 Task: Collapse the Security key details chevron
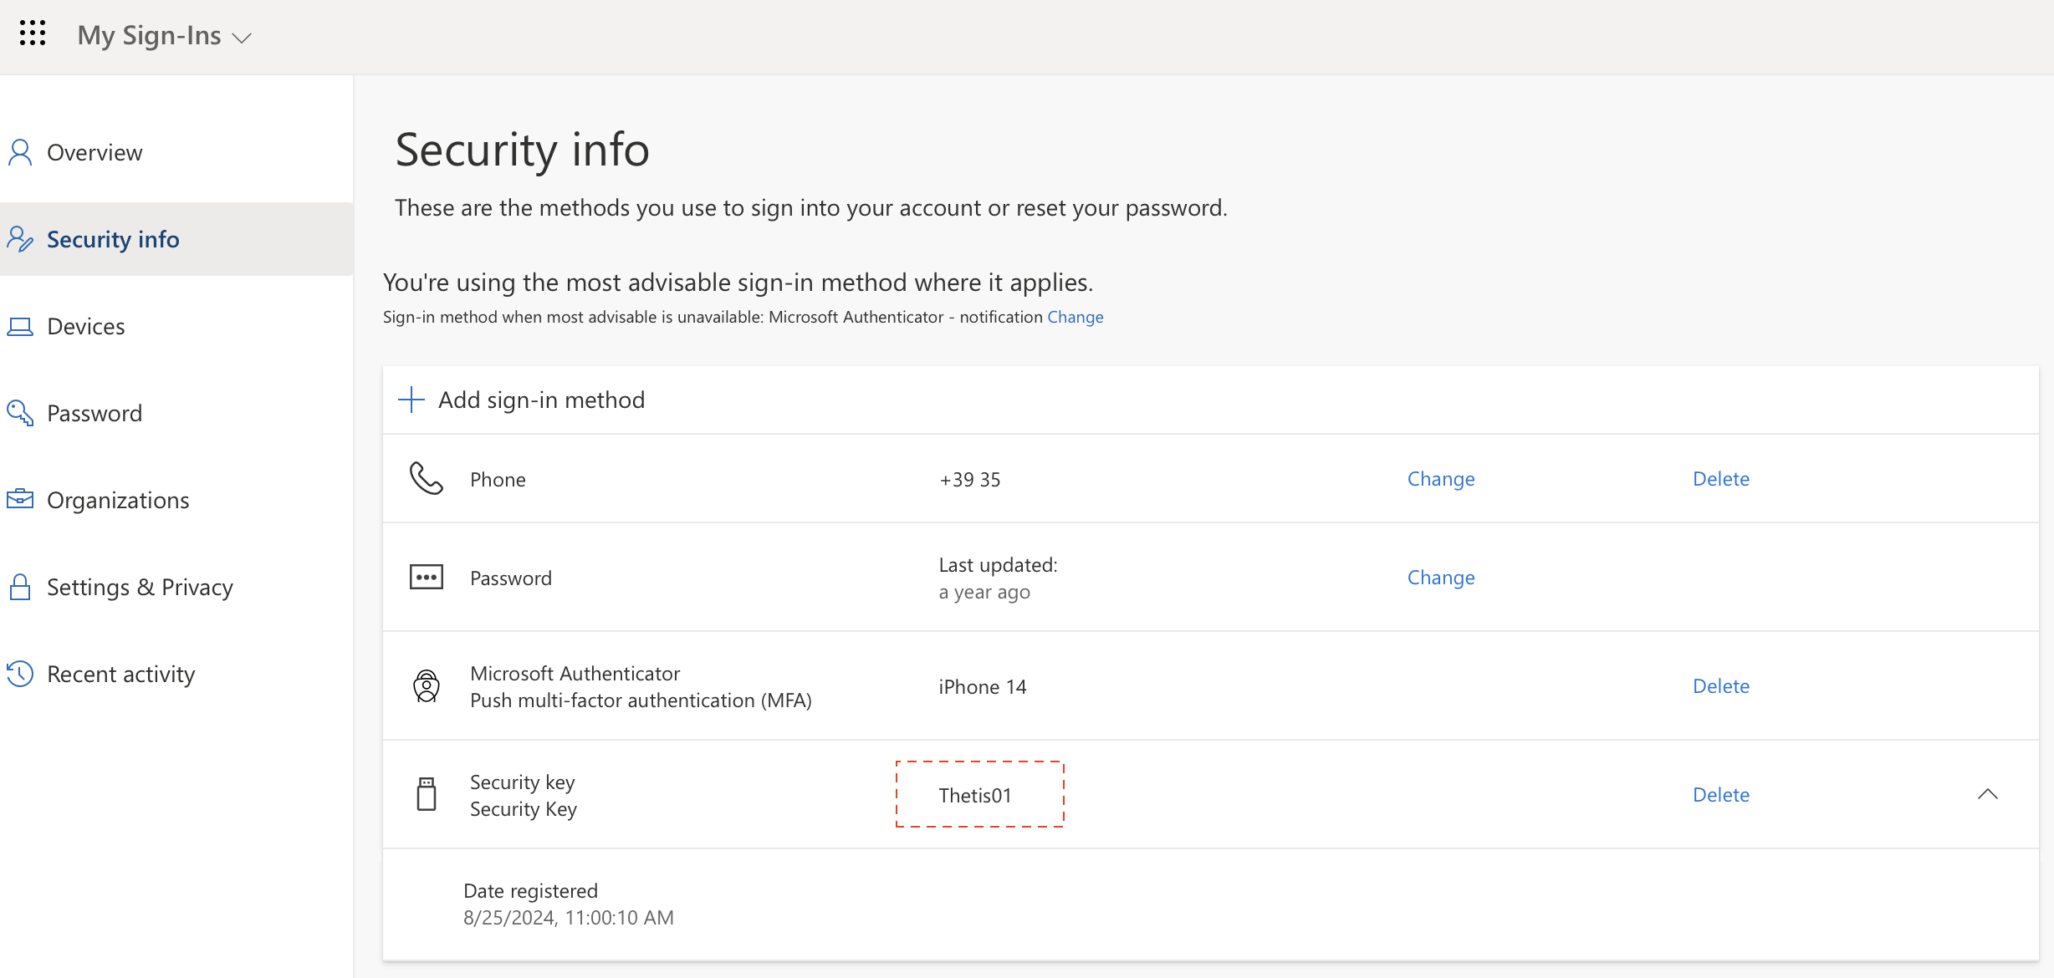[x=1987, y=794]
